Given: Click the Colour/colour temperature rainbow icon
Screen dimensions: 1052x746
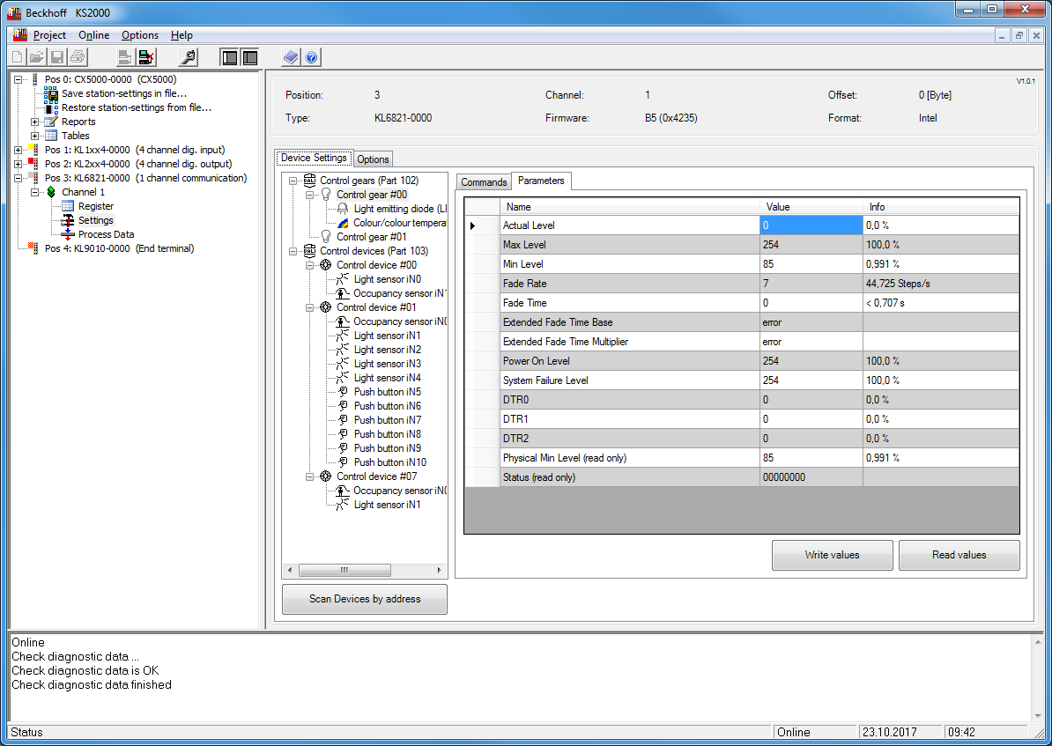Looking at the screenshot, I should coord(343,223).
